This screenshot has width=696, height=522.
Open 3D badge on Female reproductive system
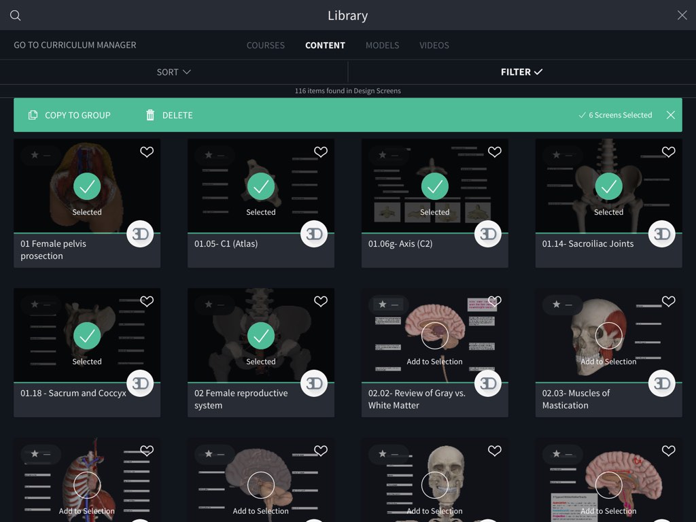[314, 383]
